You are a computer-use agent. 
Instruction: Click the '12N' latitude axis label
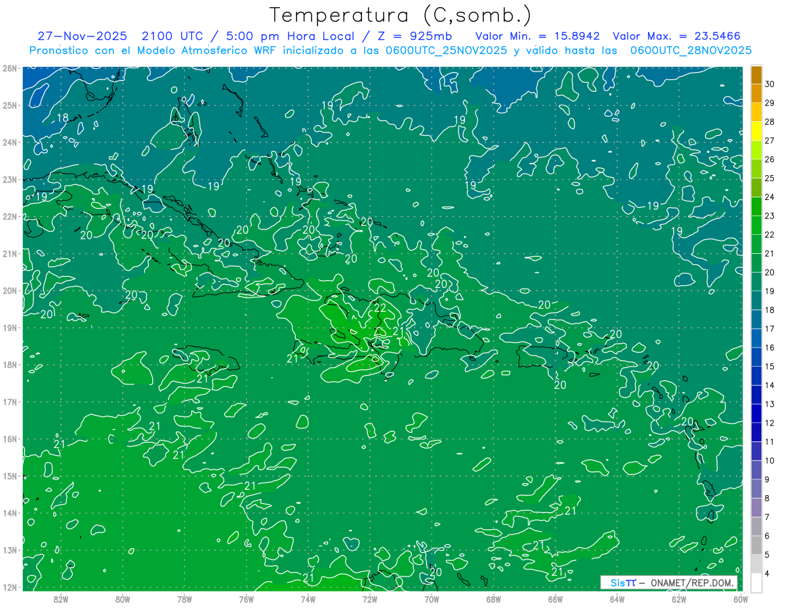pyautogui.click(x=9, y=587)
